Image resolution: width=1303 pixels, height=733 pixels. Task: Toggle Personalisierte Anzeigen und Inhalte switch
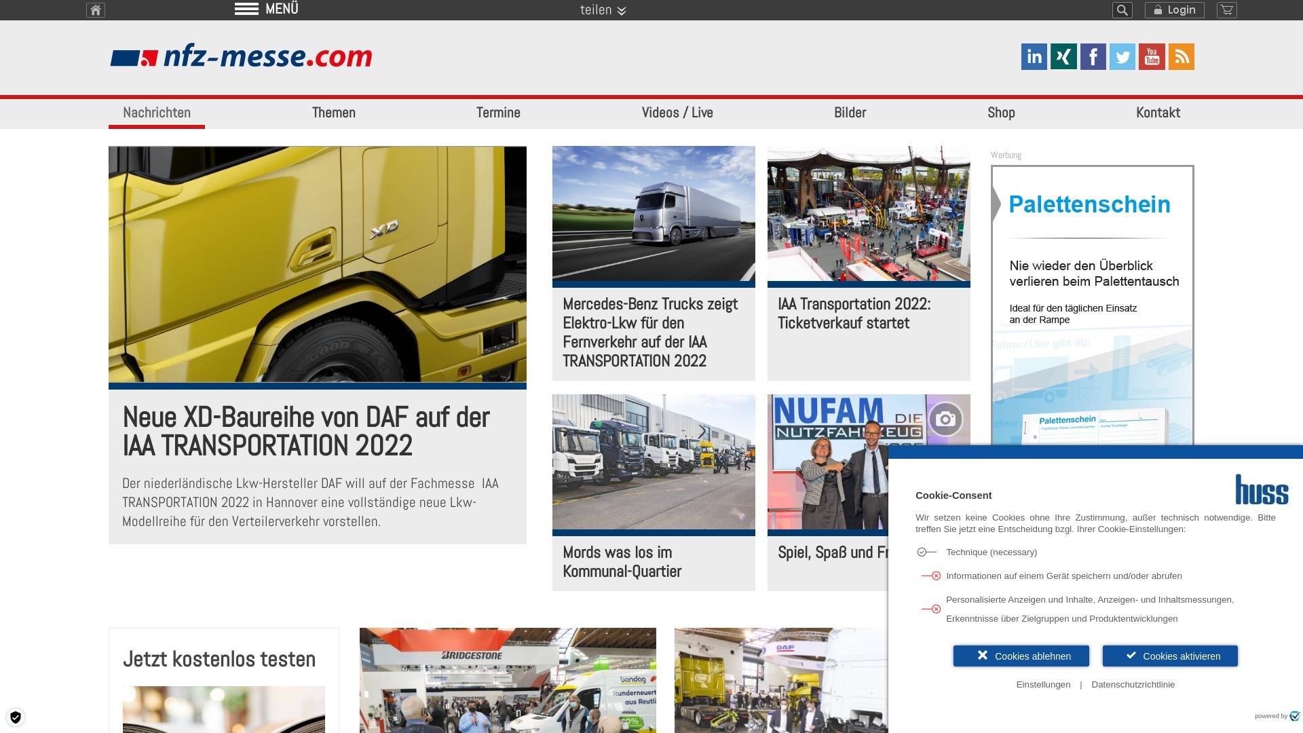tap(931, 609)
